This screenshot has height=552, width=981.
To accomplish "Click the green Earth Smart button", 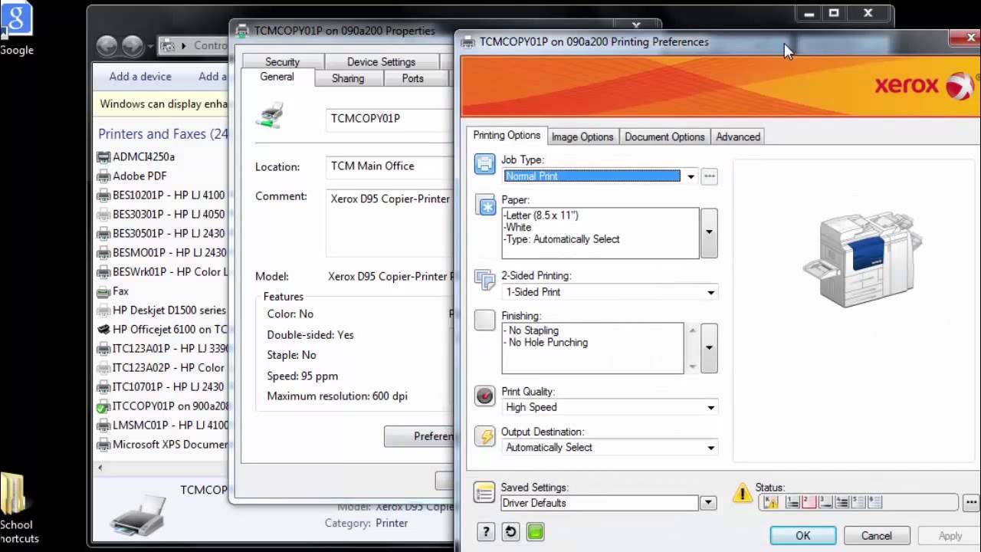I will (x=535, y=531).
